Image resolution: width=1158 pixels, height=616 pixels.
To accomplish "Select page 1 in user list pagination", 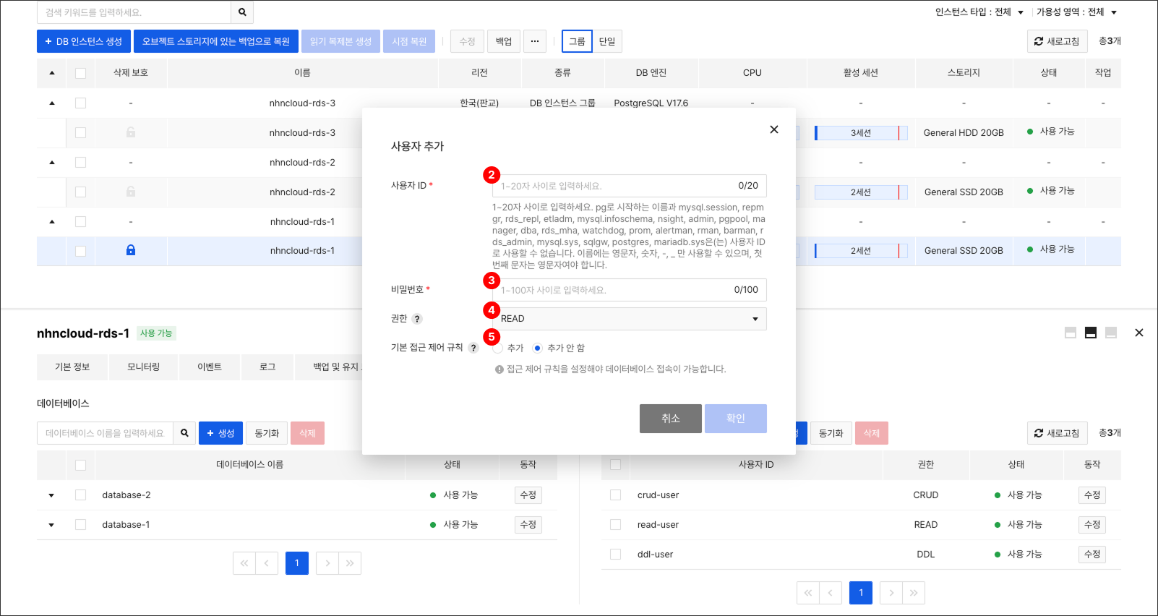I will 861,593.
